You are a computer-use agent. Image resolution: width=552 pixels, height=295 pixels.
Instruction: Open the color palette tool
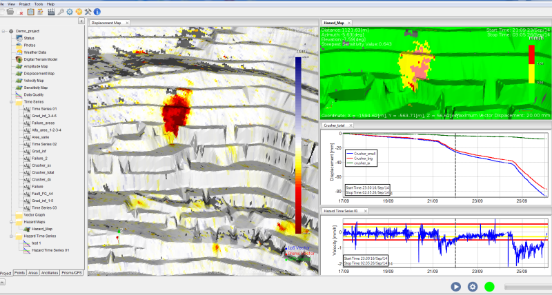coord(78,12)
